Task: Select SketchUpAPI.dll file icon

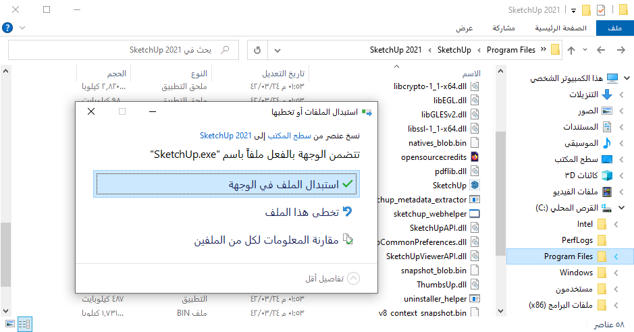Action: pyautogui.click(x=475, y=228)
